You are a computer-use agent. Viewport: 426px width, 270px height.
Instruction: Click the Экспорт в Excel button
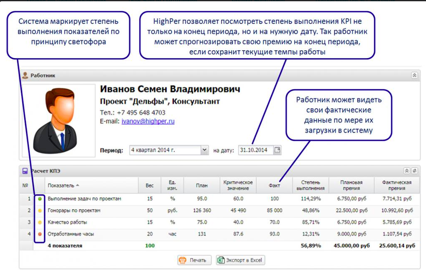[x=240, y=260]
